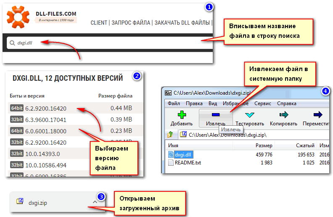The height and width of the screenshot is (217, 333).
Task: Open the Вид menu in 7-Zip
Action: 213,103
